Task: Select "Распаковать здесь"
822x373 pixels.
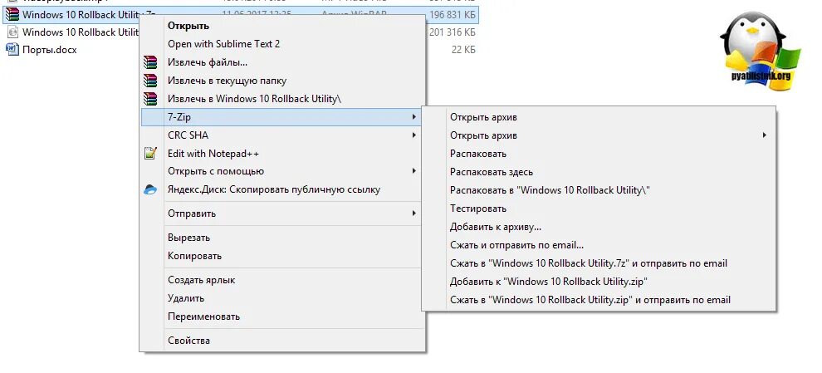Action: pyautogui.click(x=599, y=172)
